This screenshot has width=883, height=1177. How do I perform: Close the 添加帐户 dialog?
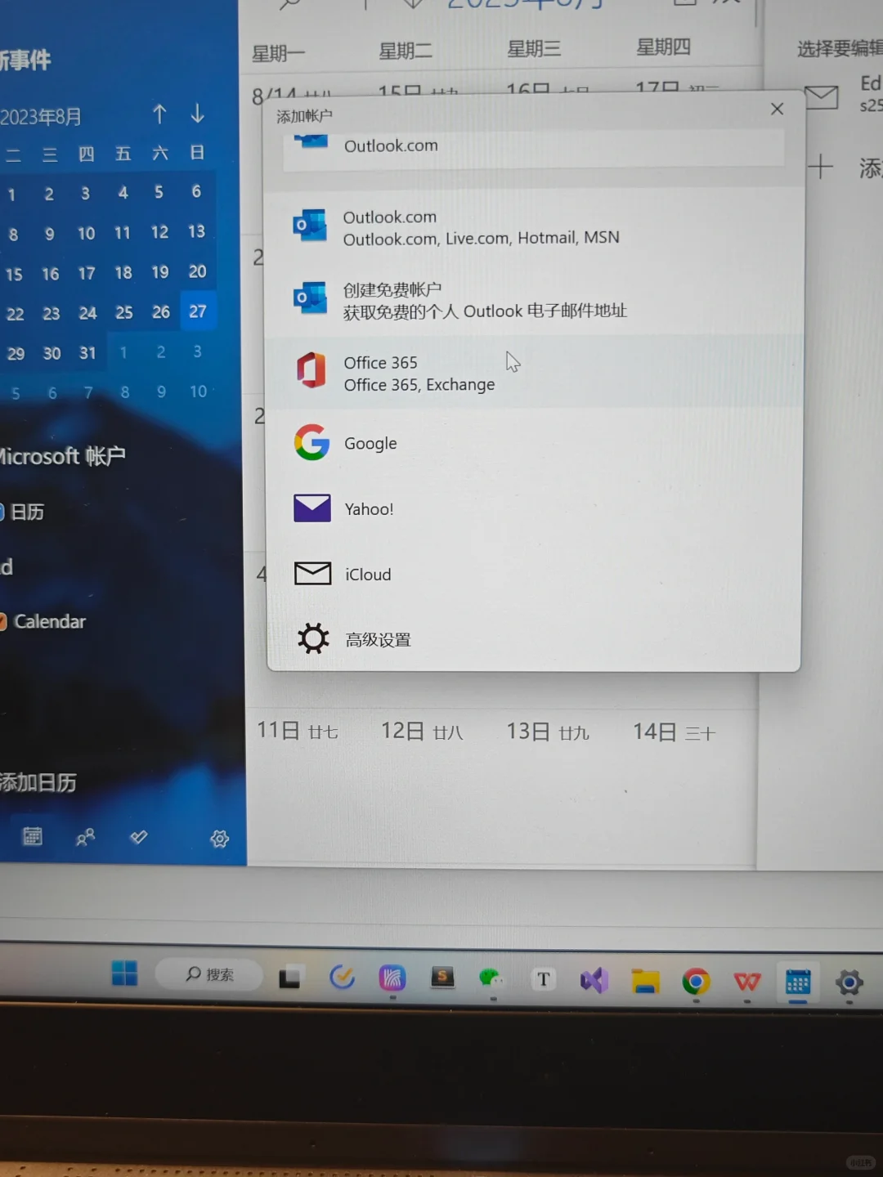[776, 108]
